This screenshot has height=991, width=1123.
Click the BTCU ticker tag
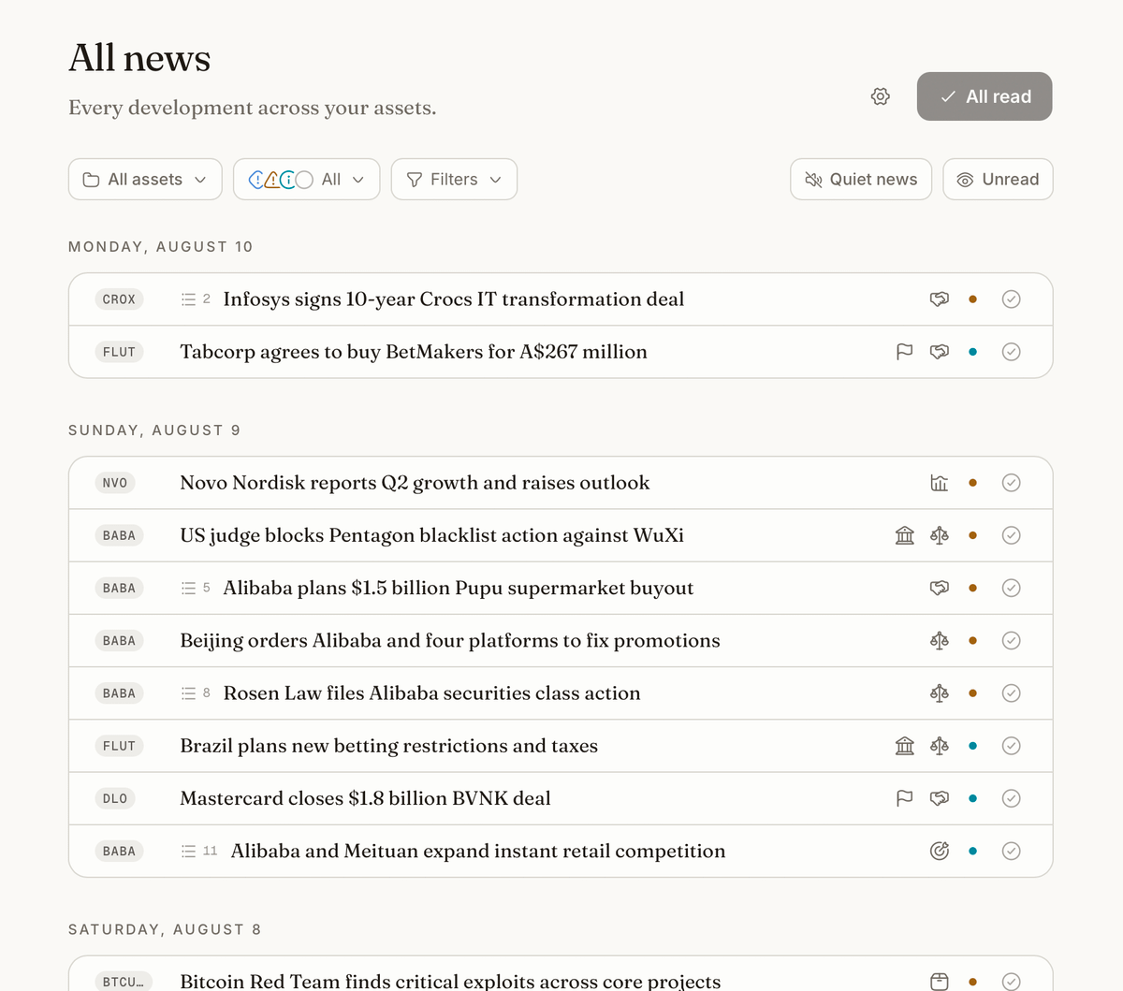(x=123, y=981)
